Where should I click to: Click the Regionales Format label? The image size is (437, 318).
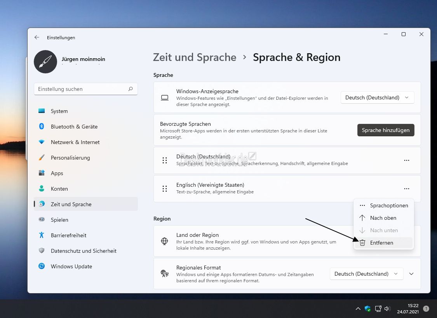click(x=198, y=268)
